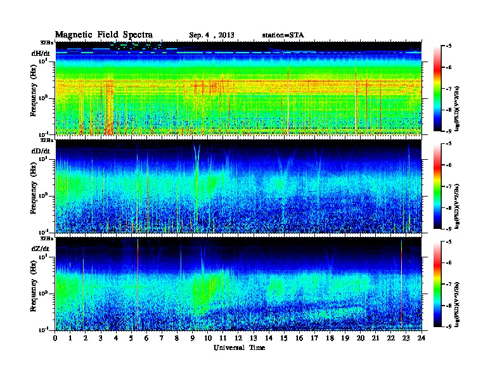This screenshot has width=502, height=388.
Task: Click the log(PSD) label beside dZ/dt color bar
Action: [458, 305]
